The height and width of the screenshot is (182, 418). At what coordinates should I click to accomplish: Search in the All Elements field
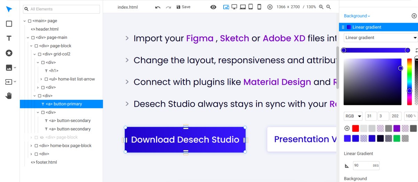[61, 9]
